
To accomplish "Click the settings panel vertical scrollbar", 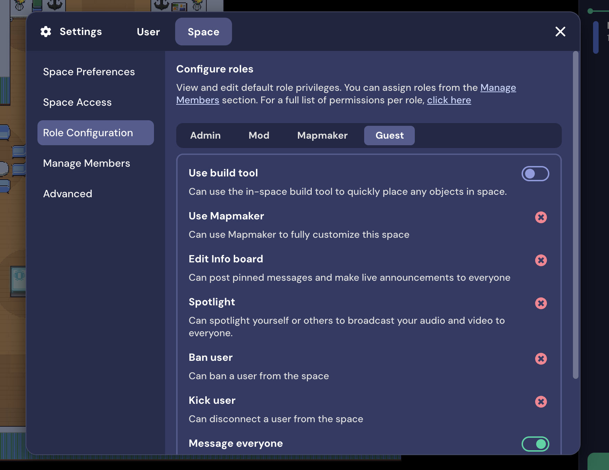I will (575, 215).
